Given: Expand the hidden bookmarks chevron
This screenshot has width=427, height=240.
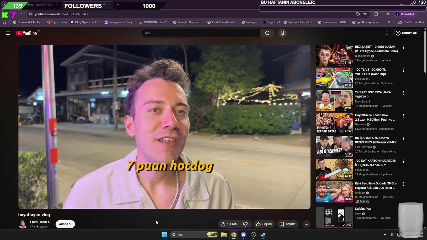Looking at the screenshot, I should [389, 22].
